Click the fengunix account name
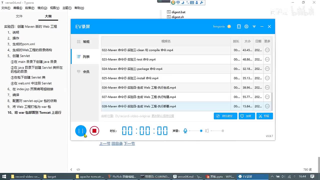Viewport: 320px width, 180px height. click(219, 26)
